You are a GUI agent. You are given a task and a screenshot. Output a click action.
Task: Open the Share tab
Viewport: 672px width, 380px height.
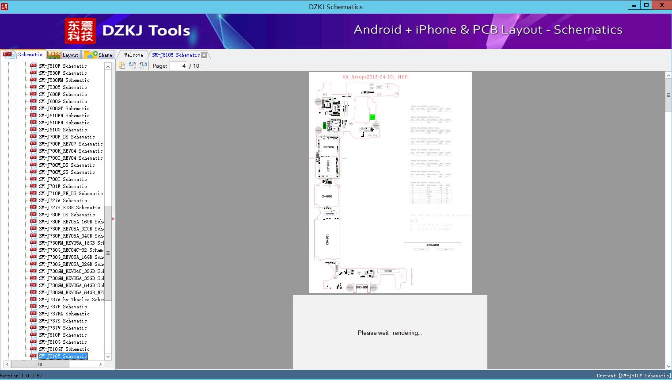coord(98,55)
